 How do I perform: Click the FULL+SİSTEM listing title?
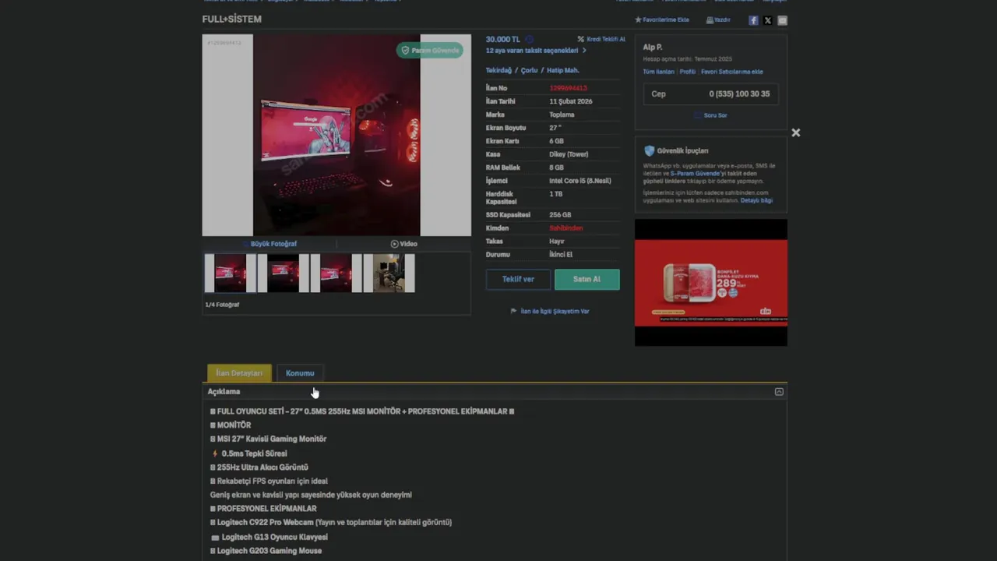[232, 19]
